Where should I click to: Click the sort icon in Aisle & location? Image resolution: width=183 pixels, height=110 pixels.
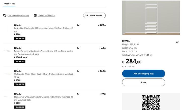coord(87,15)
